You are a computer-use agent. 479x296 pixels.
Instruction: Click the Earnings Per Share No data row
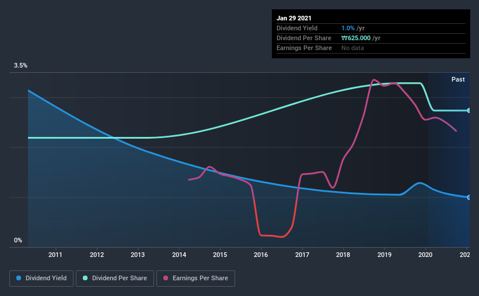371,48
